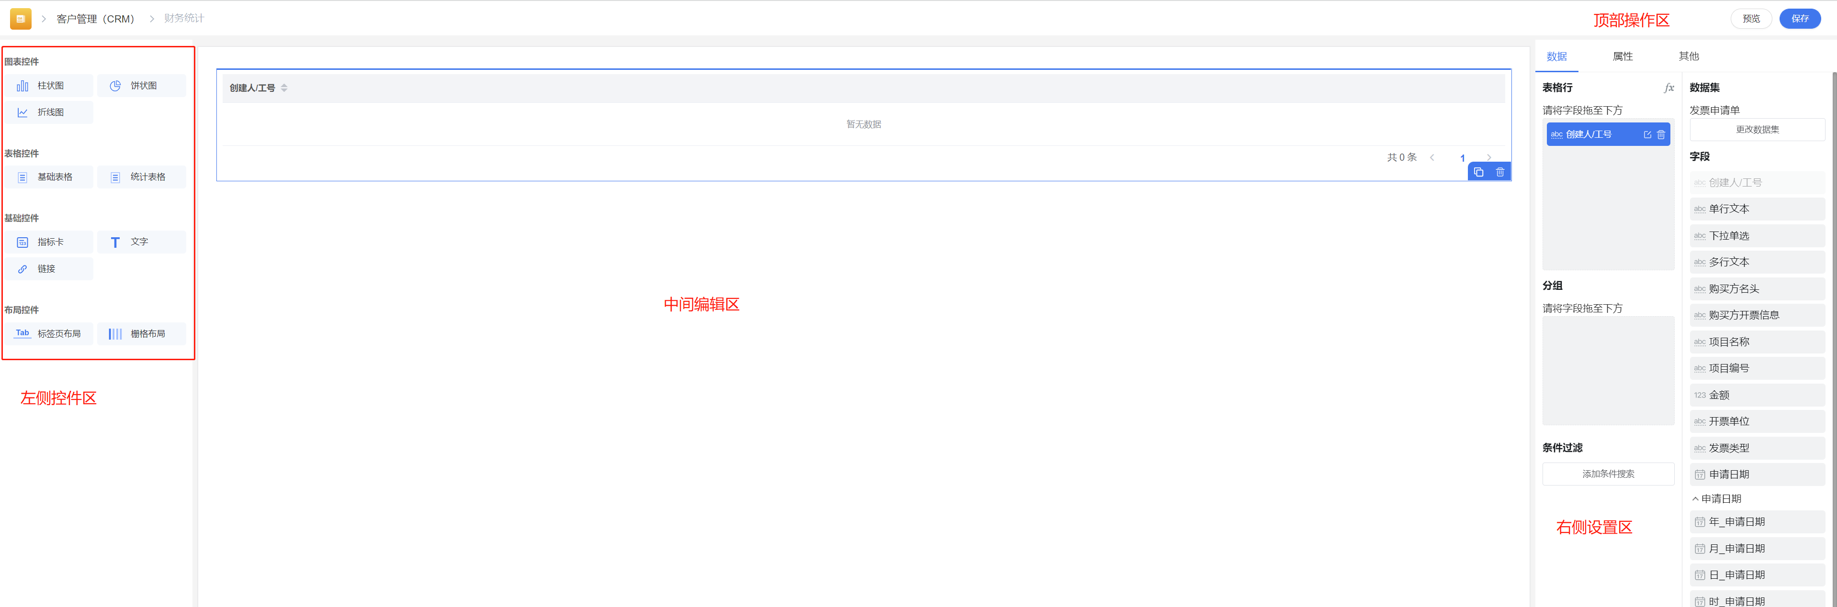The width and height of the screenshot is (1837, 607).
Task: Copy the selected table widget
Action: pos(1478,172)
